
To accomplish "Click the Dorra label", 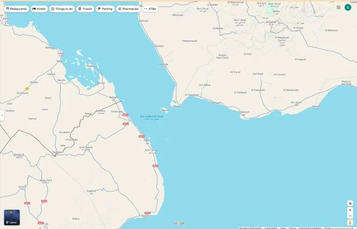I will pyautogui.click(x=21, y=187).
